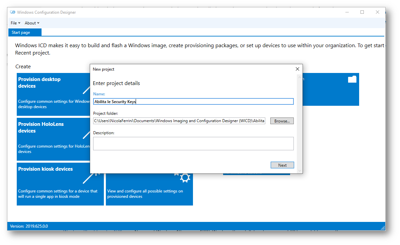Click the Browse... button
The image size is (400, 245).
[282, 121]
